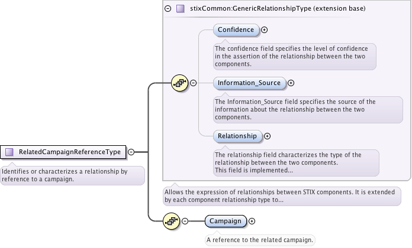
Task: Expand the Campaign element
Action: click(x=252, y=221)
